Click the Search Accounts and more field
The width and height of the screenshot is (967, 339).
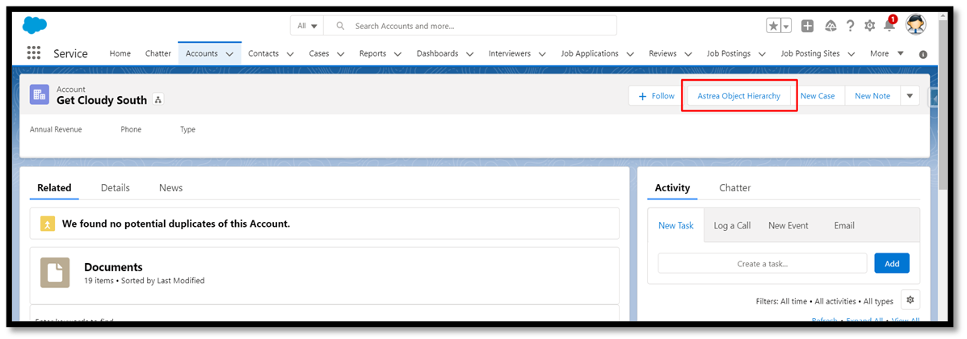pos(470,26)
